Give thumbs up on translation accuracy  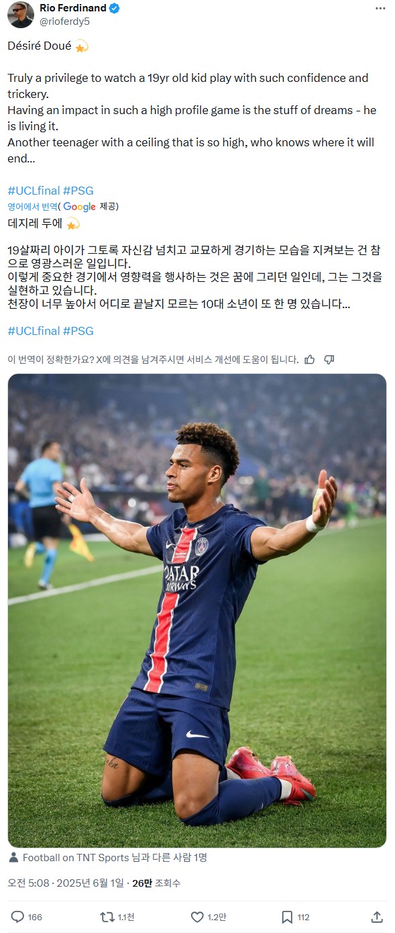tap(310, 360)
